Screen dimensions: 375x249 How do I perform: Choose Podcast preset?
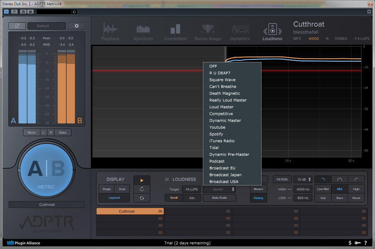pyautogui.click(x=232, y=161)
